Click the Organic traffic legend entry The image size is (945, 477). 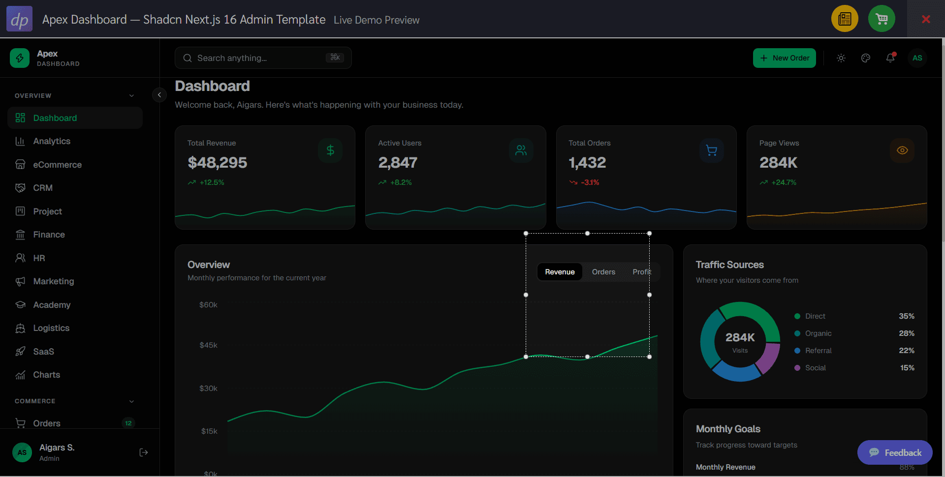pos(854,333)
